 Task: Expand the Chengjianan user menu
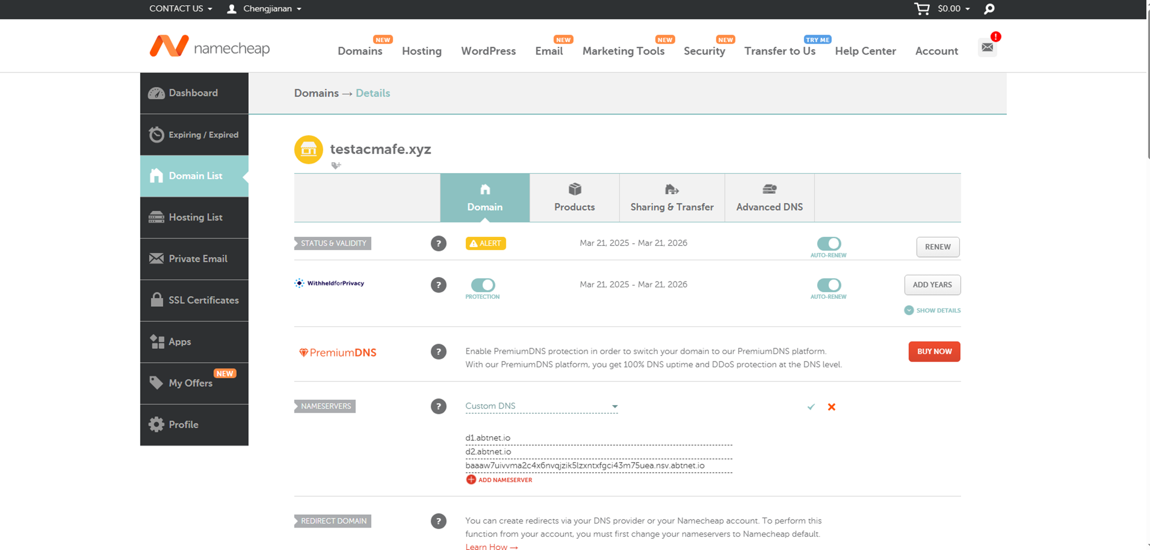(x=264, y=9)
